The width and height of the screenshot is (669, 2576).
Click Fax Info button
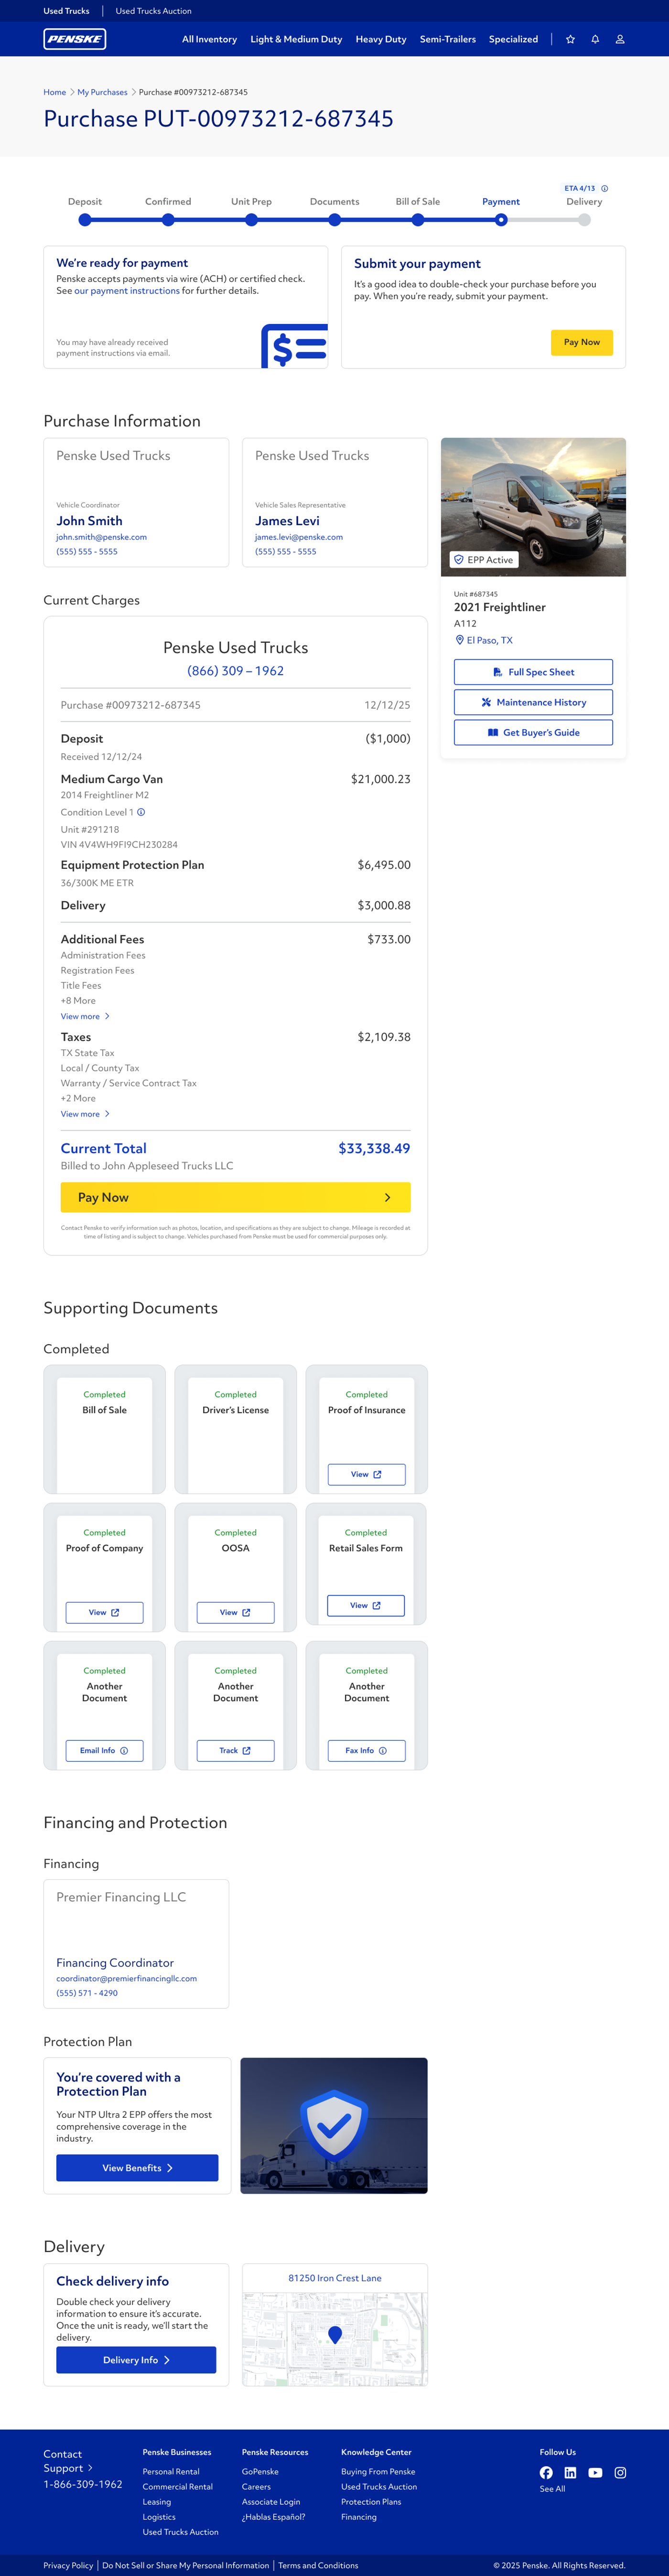tap(367, 1750)
